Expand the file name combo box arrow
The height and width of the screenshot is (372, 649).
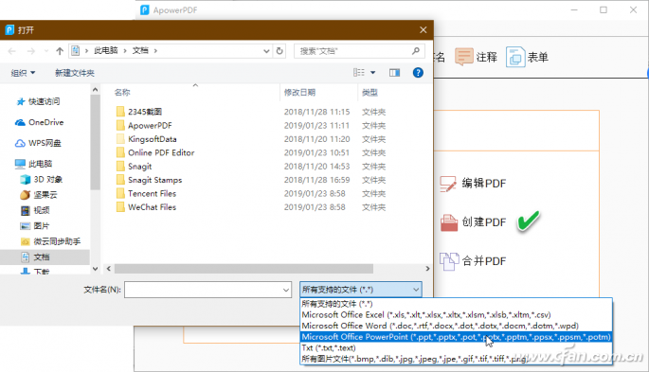(286, 291)
